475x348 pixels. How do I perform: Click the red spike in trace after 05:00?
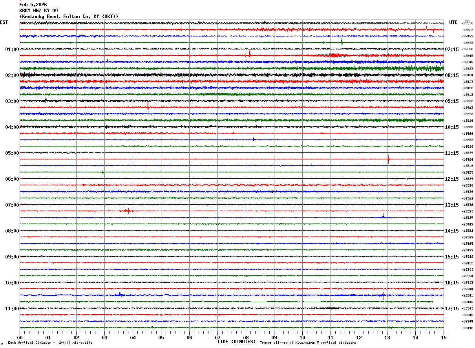coord(388,159)
